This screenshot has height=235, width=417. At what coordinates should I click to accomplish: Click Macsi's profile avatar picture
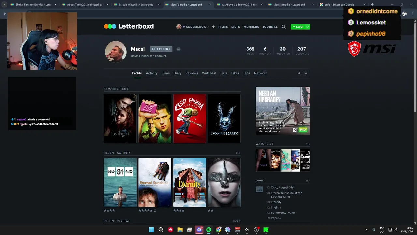pyautogui.click(x=116, y=52)
